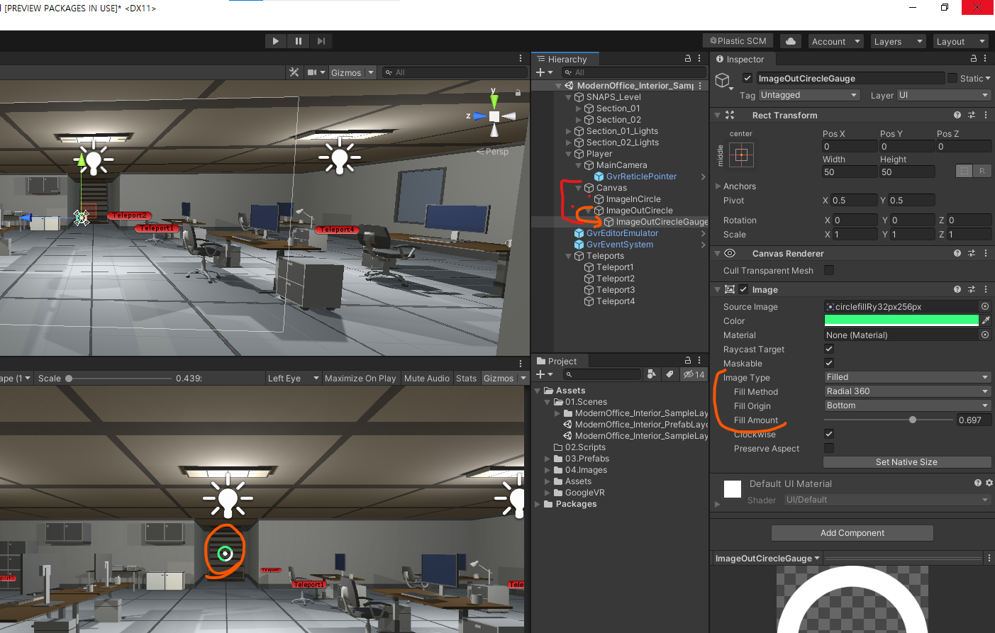This screenshot has width=995, height=633.
Task: Advance one frame with the step button
Action: 321,41
